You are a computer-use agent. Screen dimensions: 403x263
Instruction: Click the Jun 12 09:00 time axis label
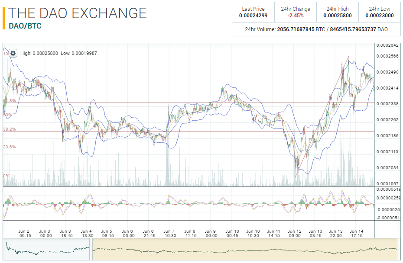click(x=294, y=233)
